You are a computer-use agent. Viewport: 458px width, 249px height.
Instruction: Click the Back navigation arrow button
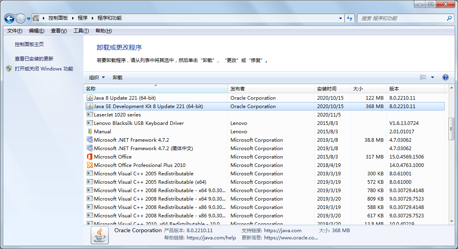[x=9, y=19]
